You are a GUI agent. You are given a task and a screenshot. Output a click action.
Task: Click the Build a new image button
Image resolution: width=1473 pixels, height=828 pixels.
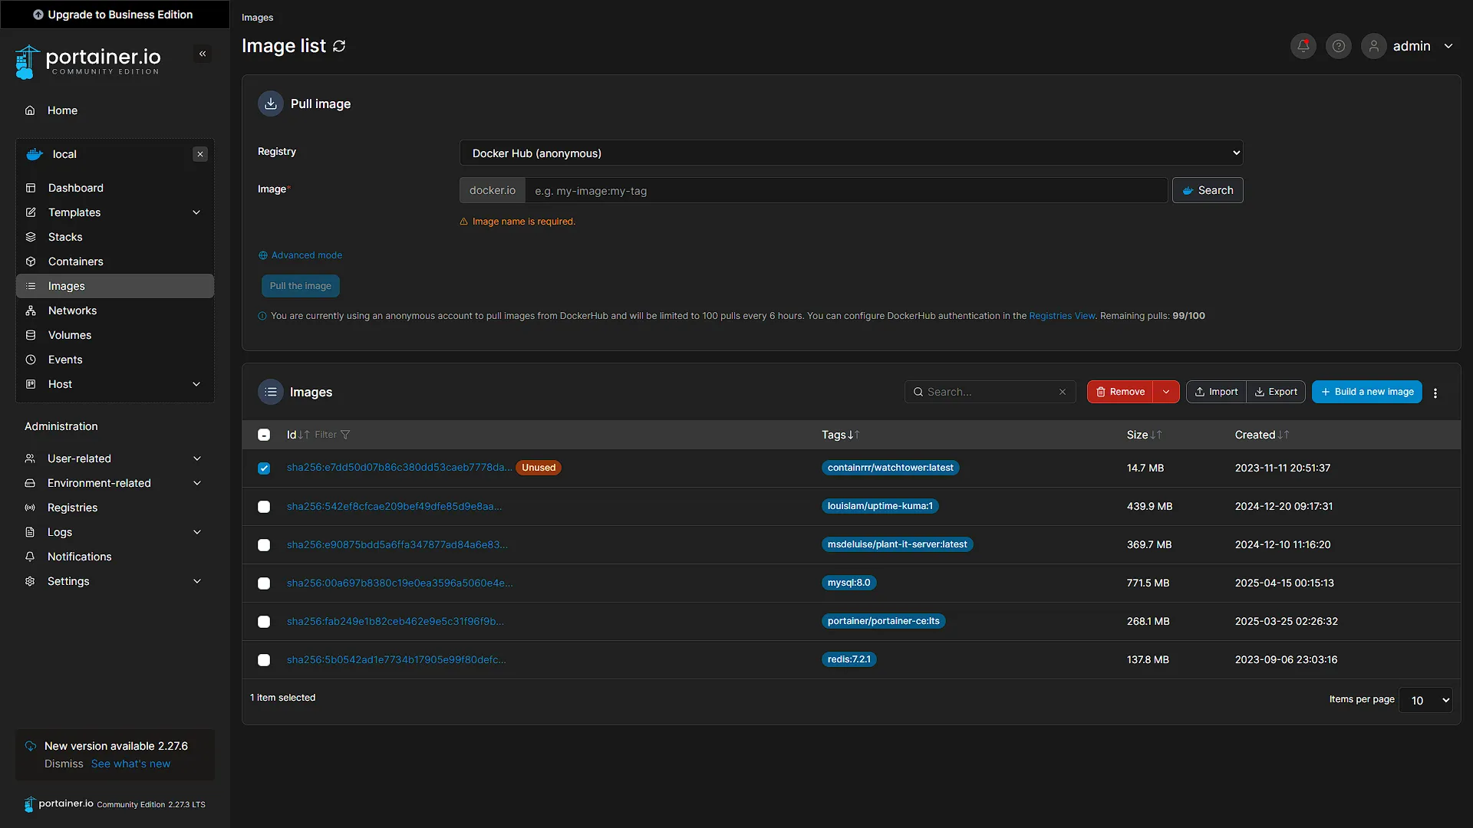1366,392
